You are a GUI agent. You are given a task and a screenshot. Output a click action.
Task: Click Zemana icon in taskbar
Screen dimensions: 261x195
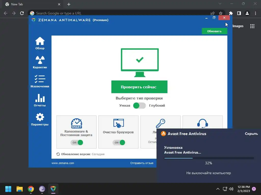[x=53, y=189]
